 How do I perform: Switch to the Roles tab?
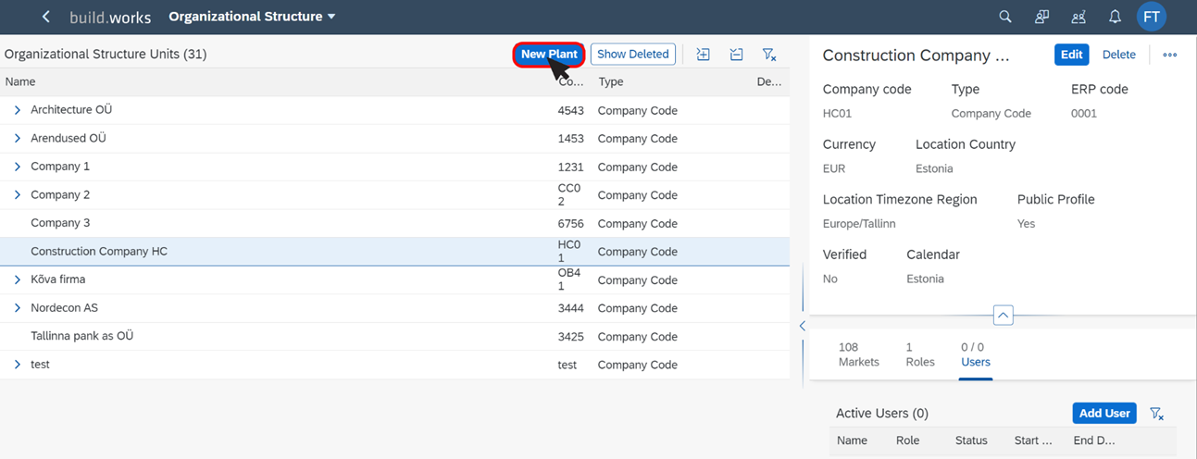[x=919, y=354]
